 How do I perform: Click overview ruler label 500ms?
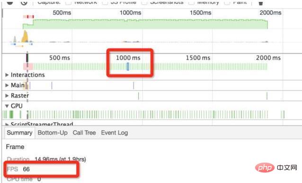click(62, 13)
